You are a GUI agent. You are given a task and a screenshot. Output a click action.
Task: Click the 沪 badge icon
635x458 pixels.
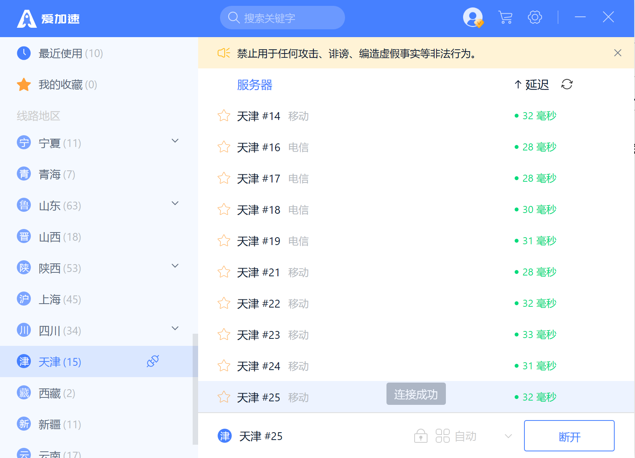click(x=24, y=299)
